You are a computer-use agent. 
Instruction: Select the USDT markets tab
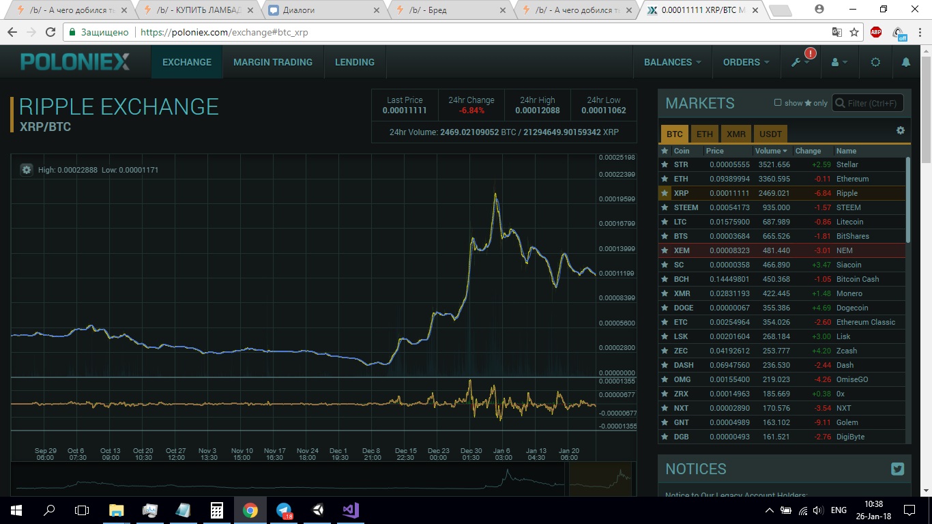[x=771, y=134]
